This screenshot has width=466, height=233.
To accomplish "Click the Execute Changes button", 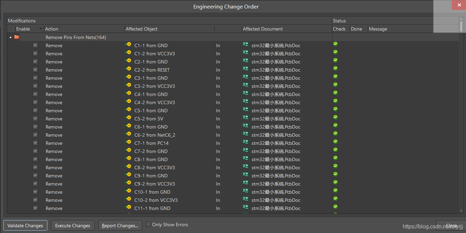I will (x=72, y=226).
